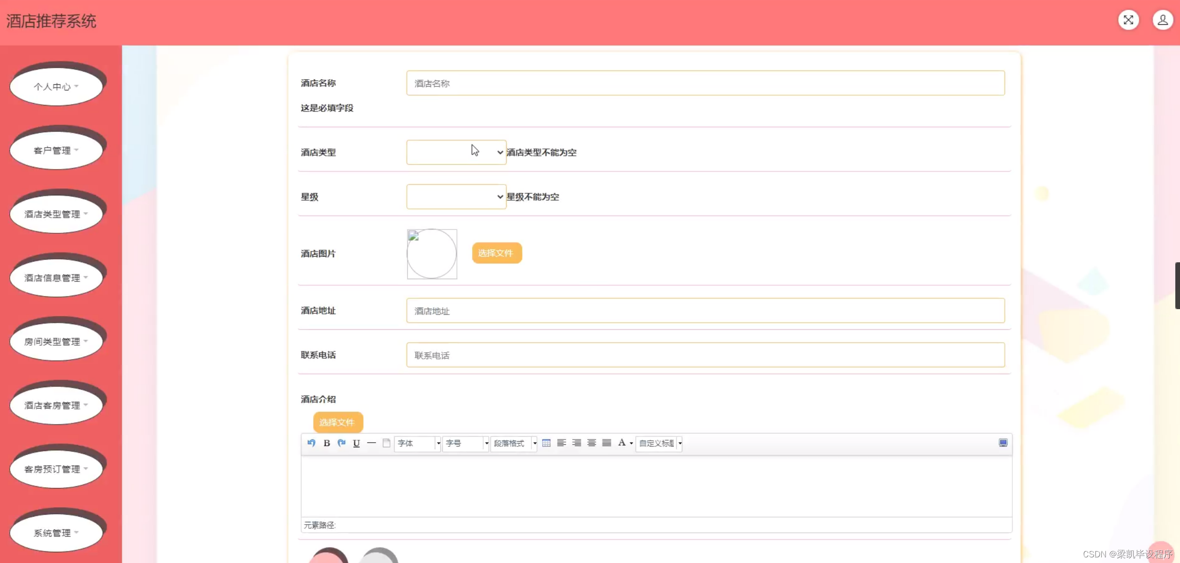This screenshot has width=1180, height=563.
Task: Open the font color arrow dropdown
Action: (x=631, y=443)
